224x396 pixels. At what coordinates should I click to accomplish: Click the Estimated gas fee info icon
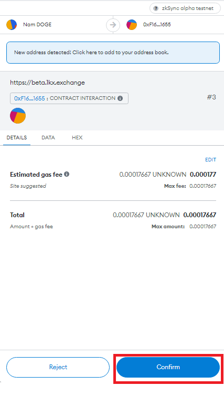click(67, 174)
